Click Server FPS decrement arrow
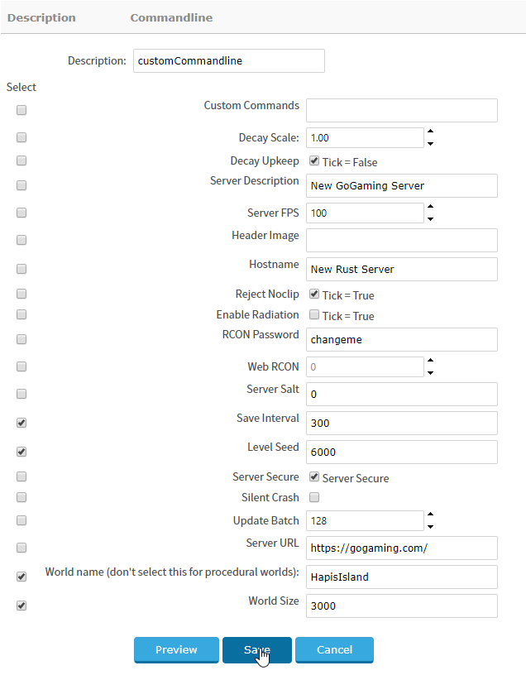 (430, 219)
